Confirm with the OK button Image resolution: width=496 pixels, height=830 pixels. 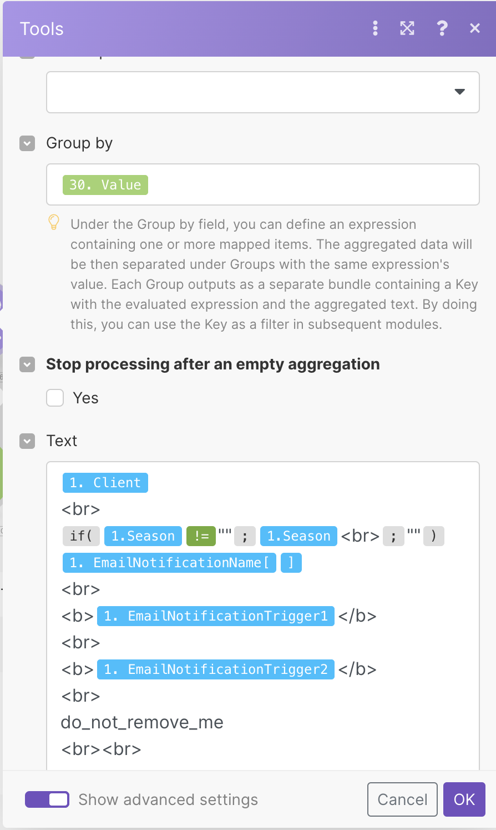tap(464, 799)
